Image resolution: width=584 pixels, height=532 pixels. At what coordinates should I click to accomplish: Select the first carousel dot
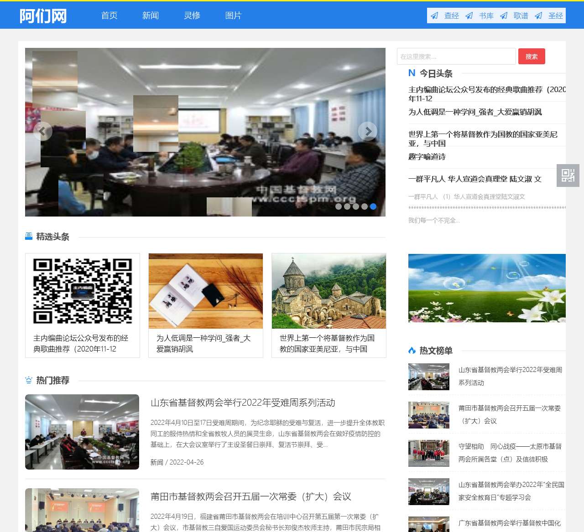[339, 207]
